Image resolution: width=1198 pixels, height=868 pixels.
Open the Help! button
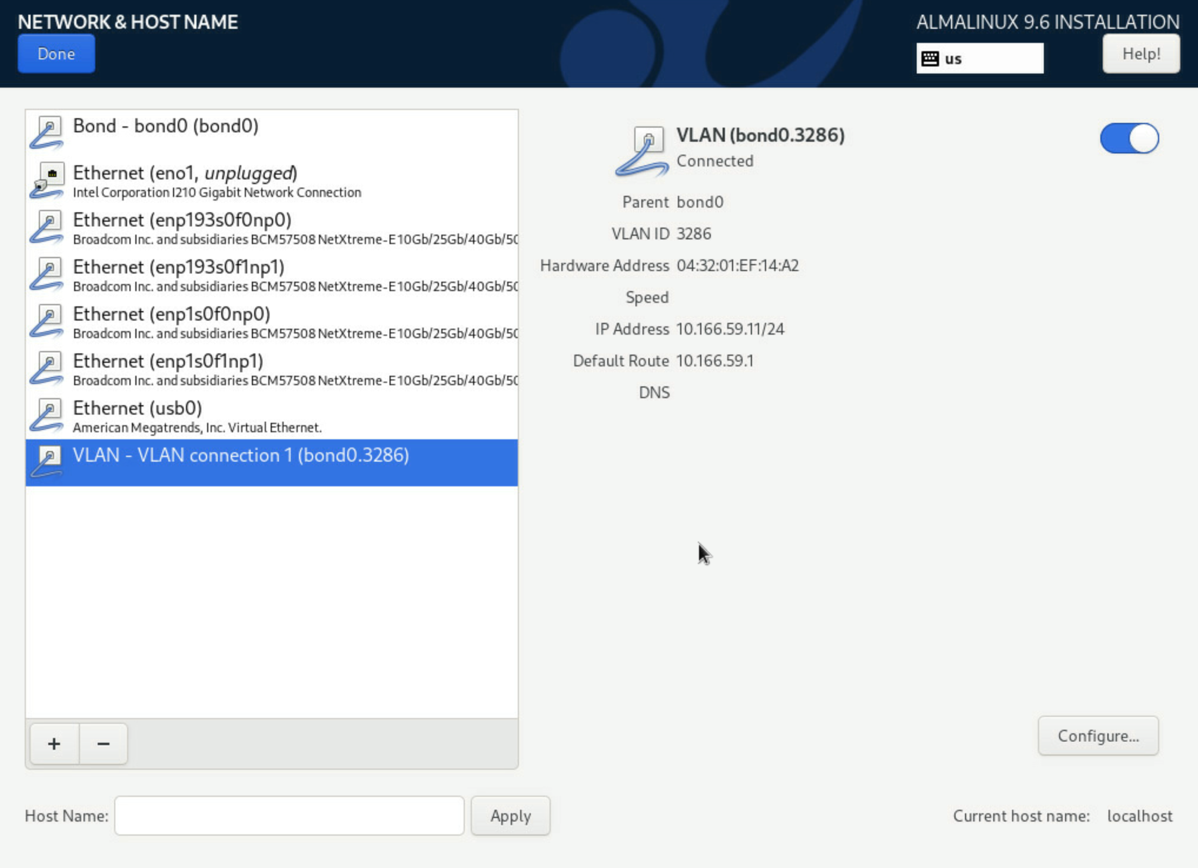(x=1141, y=54)
